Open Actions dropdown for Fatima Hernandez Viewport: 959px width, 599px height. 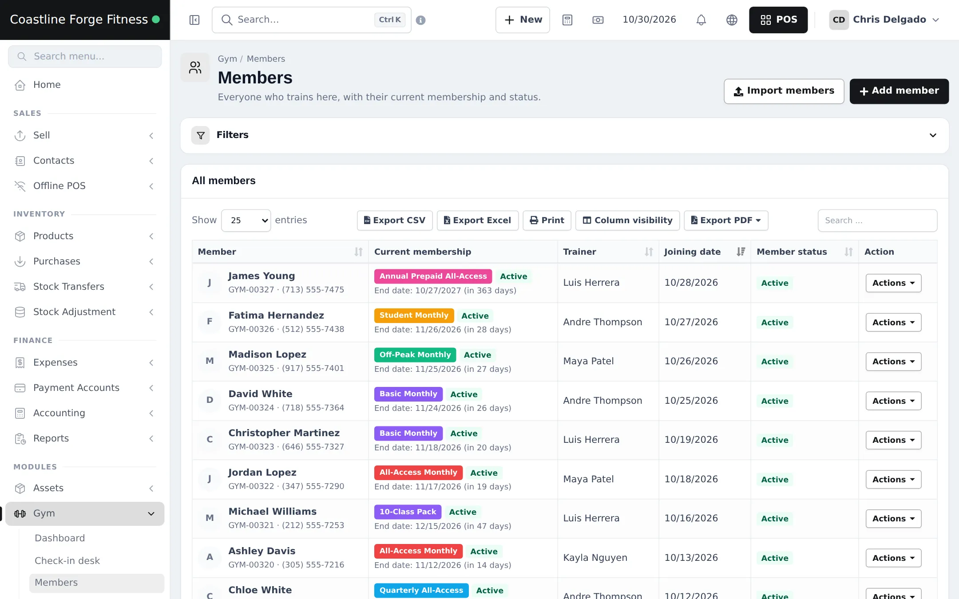[893, 323]
